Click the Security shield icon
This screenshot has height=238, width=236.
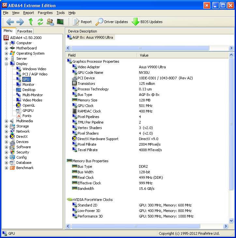pos(12,152)
